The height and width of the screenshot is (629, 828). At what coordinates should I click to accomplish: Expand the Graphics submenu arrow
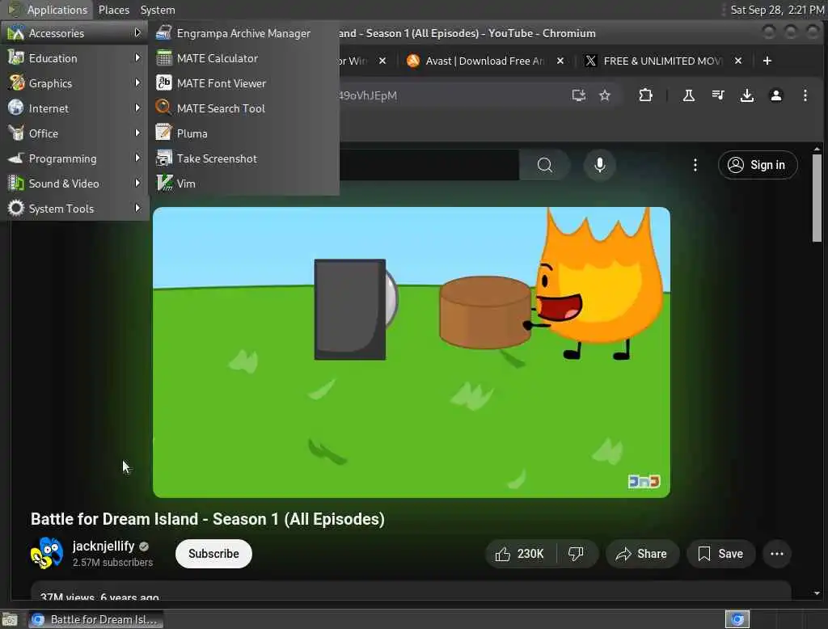coord(137,83)
